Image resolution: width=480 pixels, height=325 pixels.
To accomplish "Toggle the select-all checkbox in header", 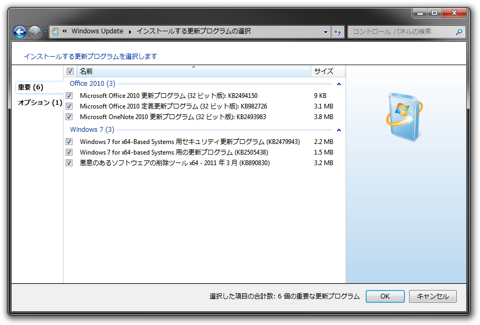I will 70,71.
